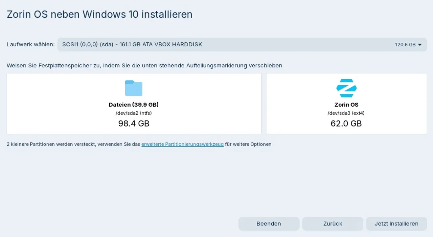433x237 pixels.
Task: Click the Beenden button
Action: coord(269,224)
